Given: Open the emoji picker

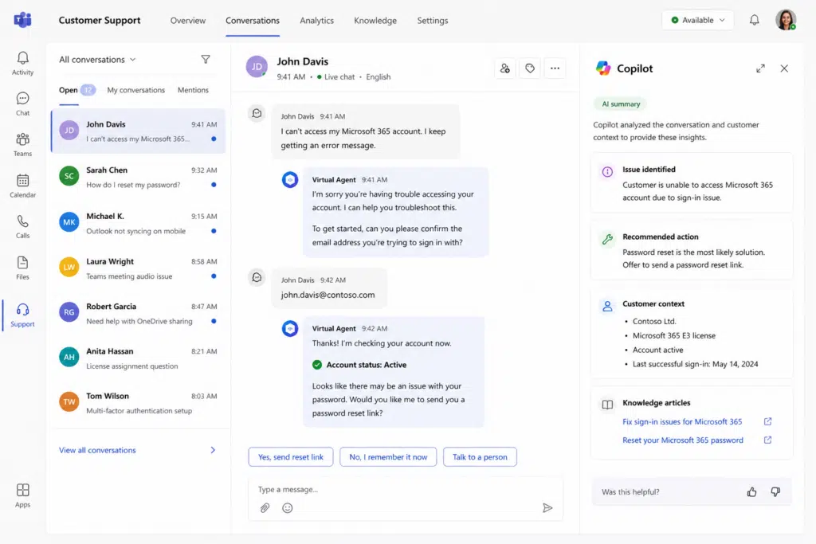Looking at the screenshot, I should coord(287,507).
